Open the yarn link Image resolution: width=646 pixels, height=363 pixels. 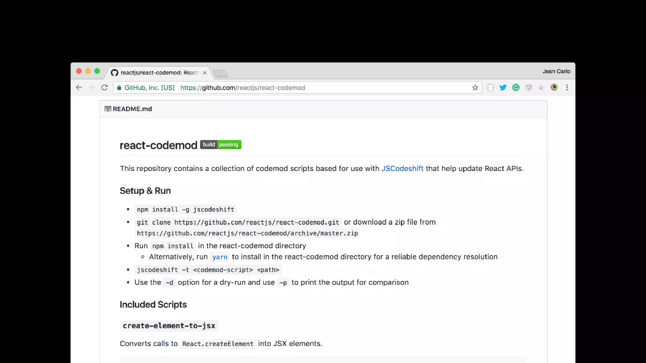[220, 257]
